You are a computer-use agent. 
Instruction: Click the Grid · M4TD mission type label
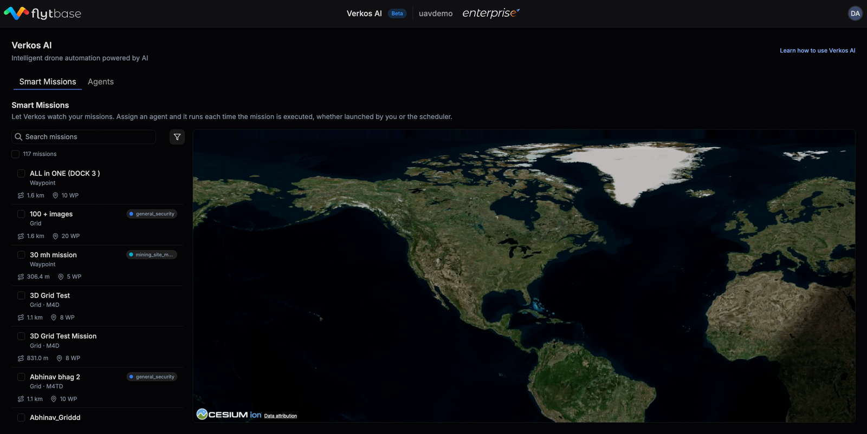click(46, 386)
